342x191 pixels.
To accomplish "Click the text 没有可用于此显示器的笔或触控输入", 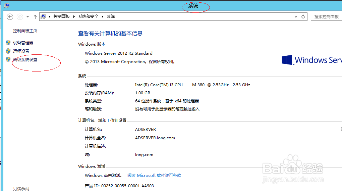I will coord(167,109).
